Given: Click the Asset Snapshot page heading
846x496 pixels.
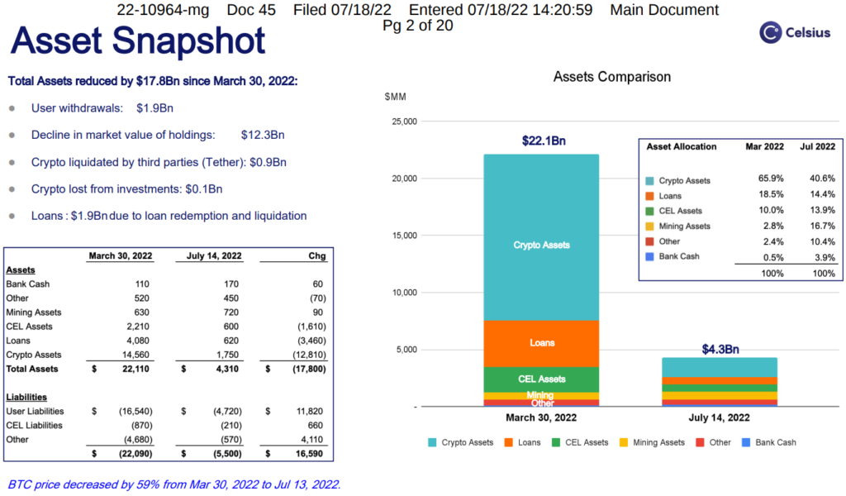Looking at the screenshot, I should tap(138, 40).
